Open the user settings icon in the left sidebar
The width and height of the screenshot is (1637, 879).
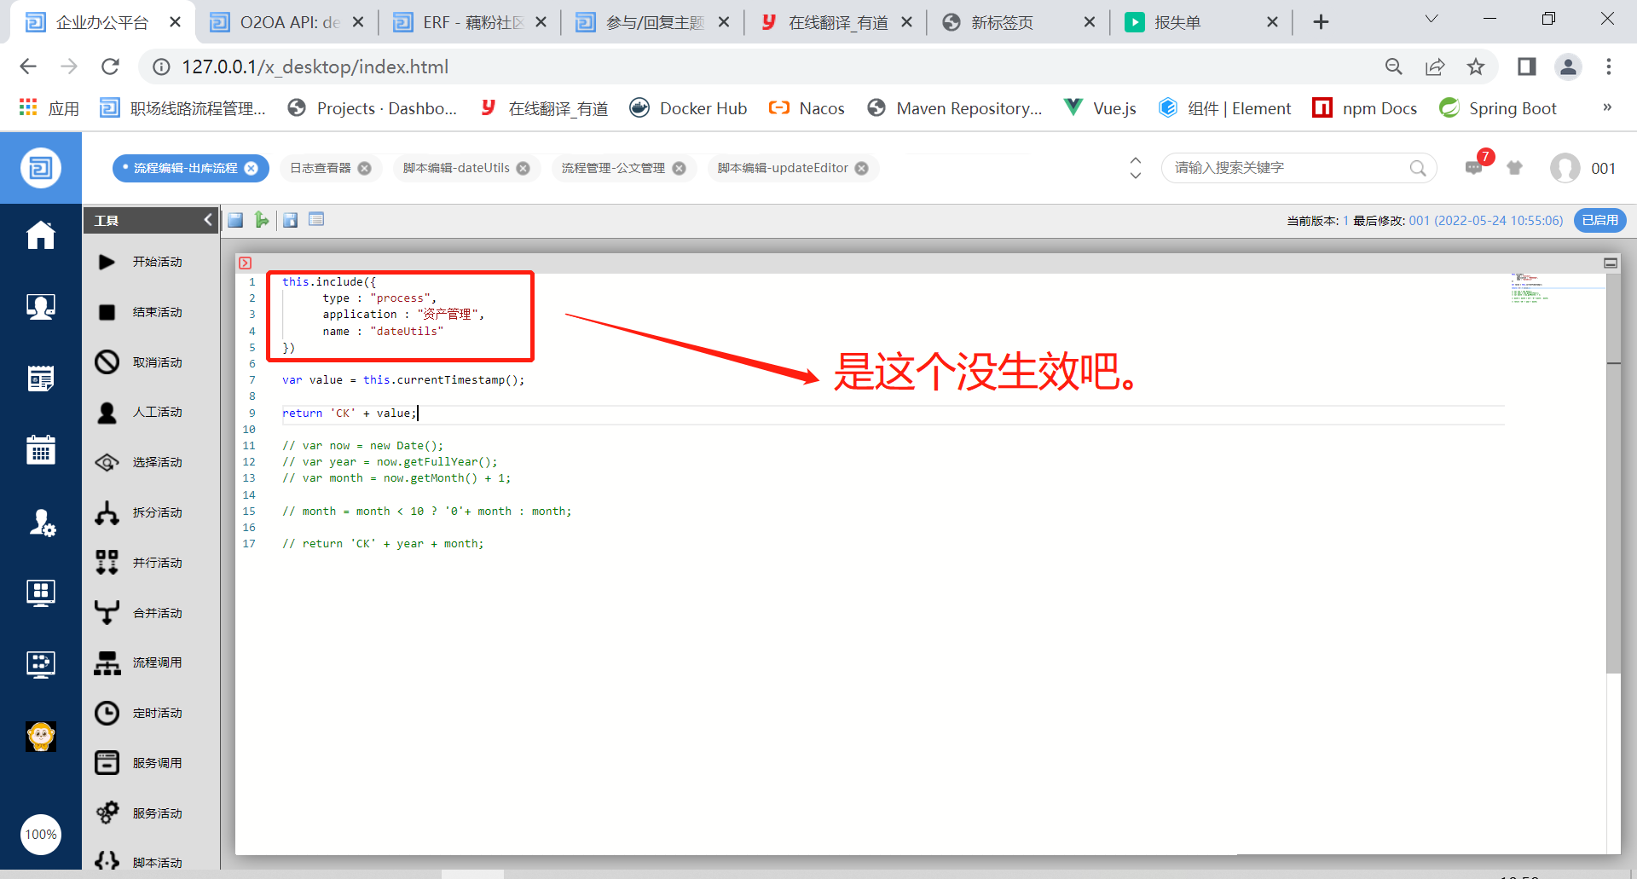[41, 522]
